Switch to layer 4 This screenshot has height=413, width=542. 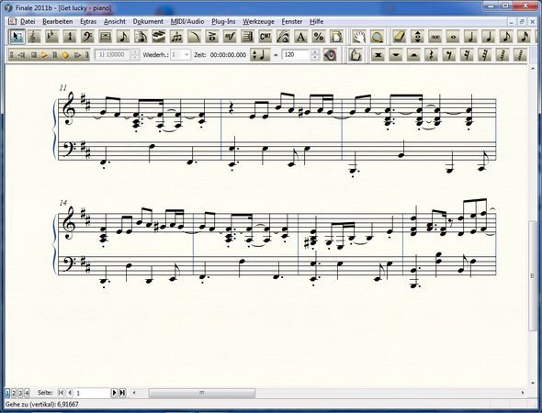click(x=27, y=393)
